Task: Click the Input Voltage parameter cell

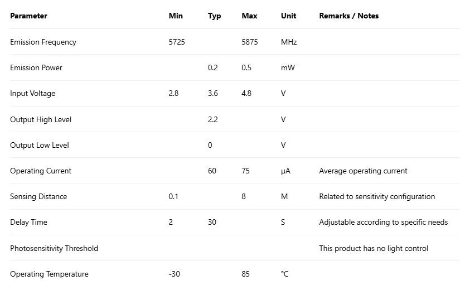Action: pos(32,94)
